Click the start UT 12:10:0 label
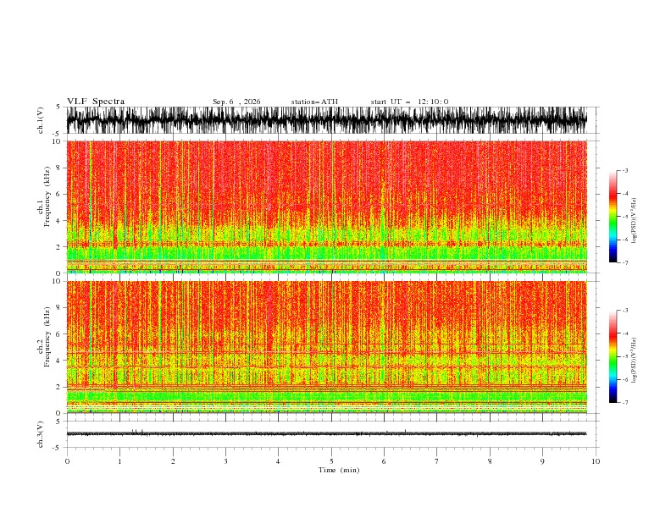 pyautogui.click(x=409, y=102)
